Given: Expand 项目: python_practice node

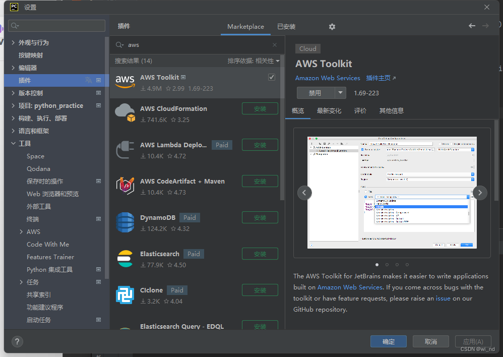Looking at the screenshot, I should click(13, 105).
